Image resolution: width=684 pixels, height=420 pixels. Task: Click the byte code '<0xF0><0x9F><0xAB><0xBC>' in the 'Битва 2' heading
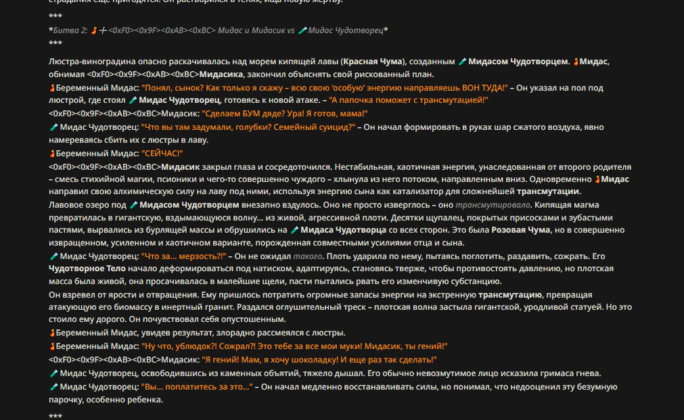(162, 30)
